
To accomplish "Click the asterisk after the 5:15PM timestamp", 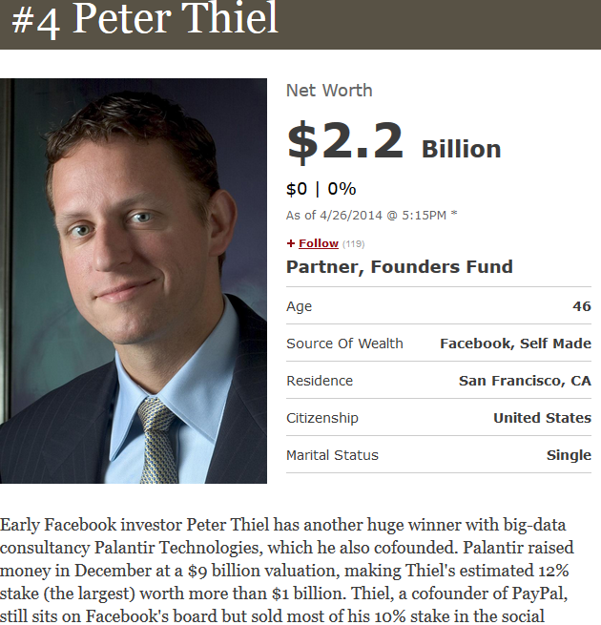I will 454,213.
